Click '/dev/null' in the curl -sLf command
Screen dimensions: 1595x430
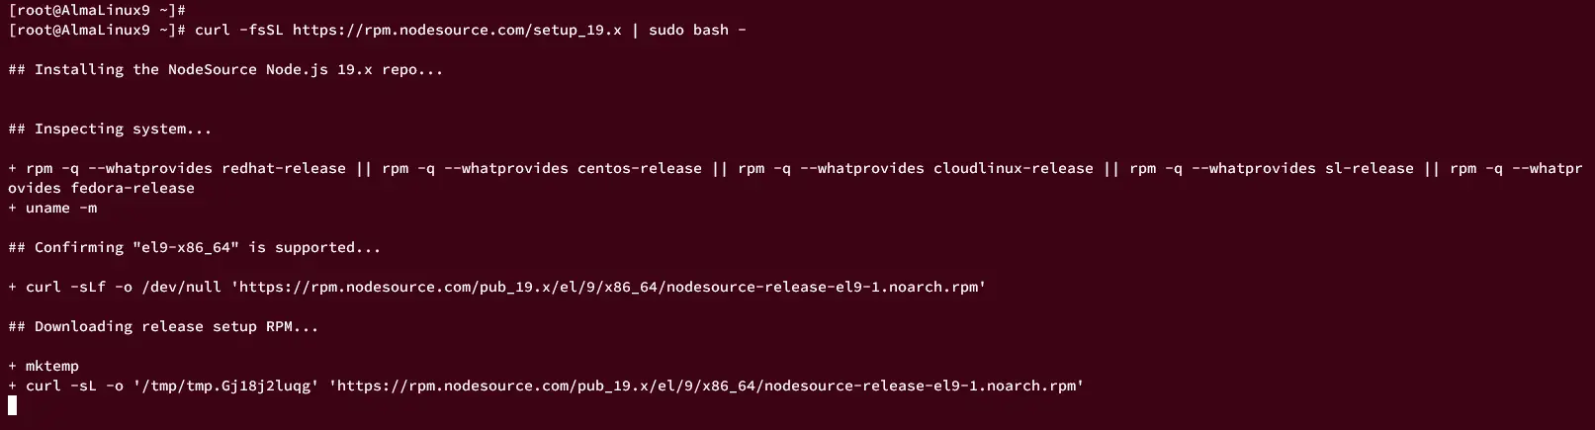pos(181,287)
